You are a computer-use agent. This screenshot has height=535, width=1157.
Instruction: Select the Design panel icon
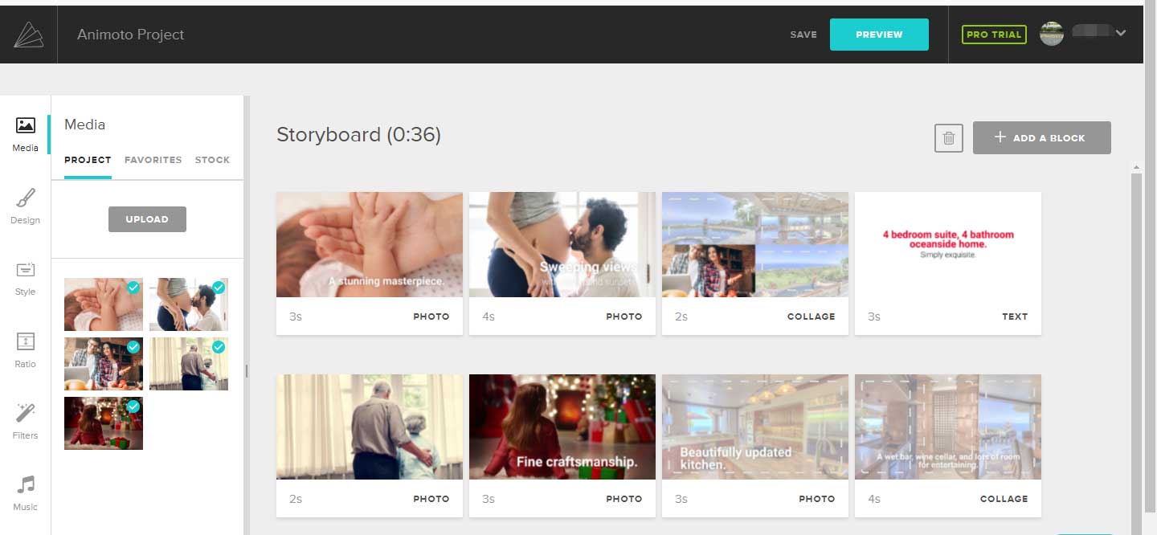click(x=25, y=205)
